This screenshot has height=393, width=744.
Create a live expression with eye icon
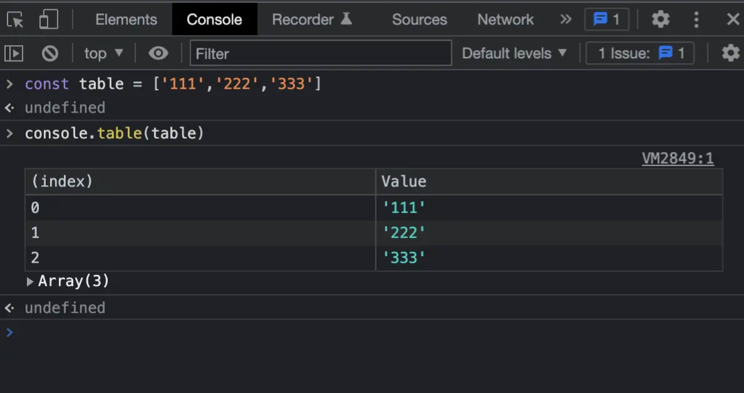click(x=158, y=53)
